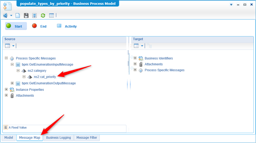Viewport: 256px width, 143px height.
Task: Open the Message Filter tab
Action: click(87, 138)
